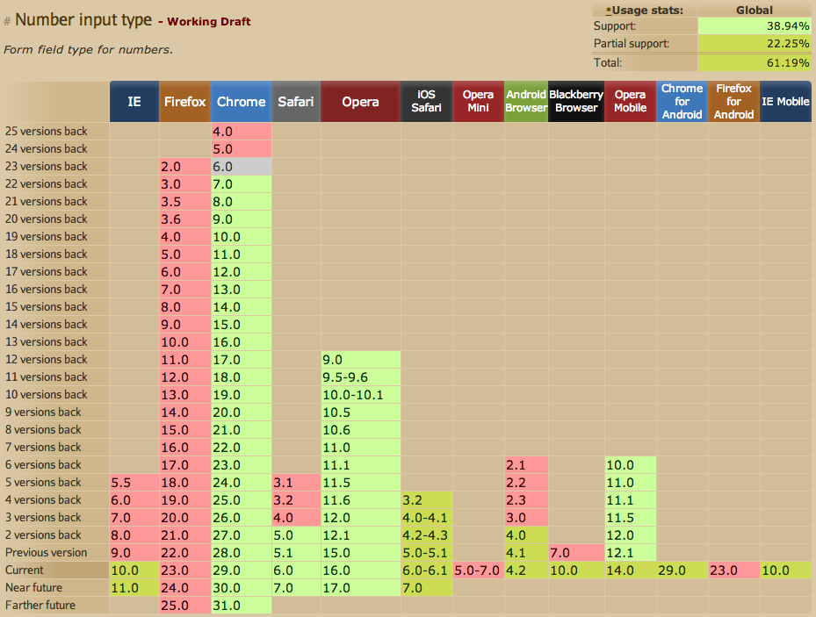Click the gray Chrome 6.0 cell
Screen dimensions: 816x617
point(241,166)
